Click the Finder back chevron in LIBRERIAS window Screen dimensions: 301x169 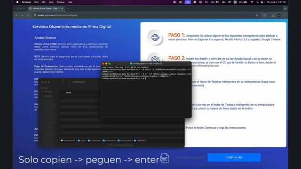63,82
